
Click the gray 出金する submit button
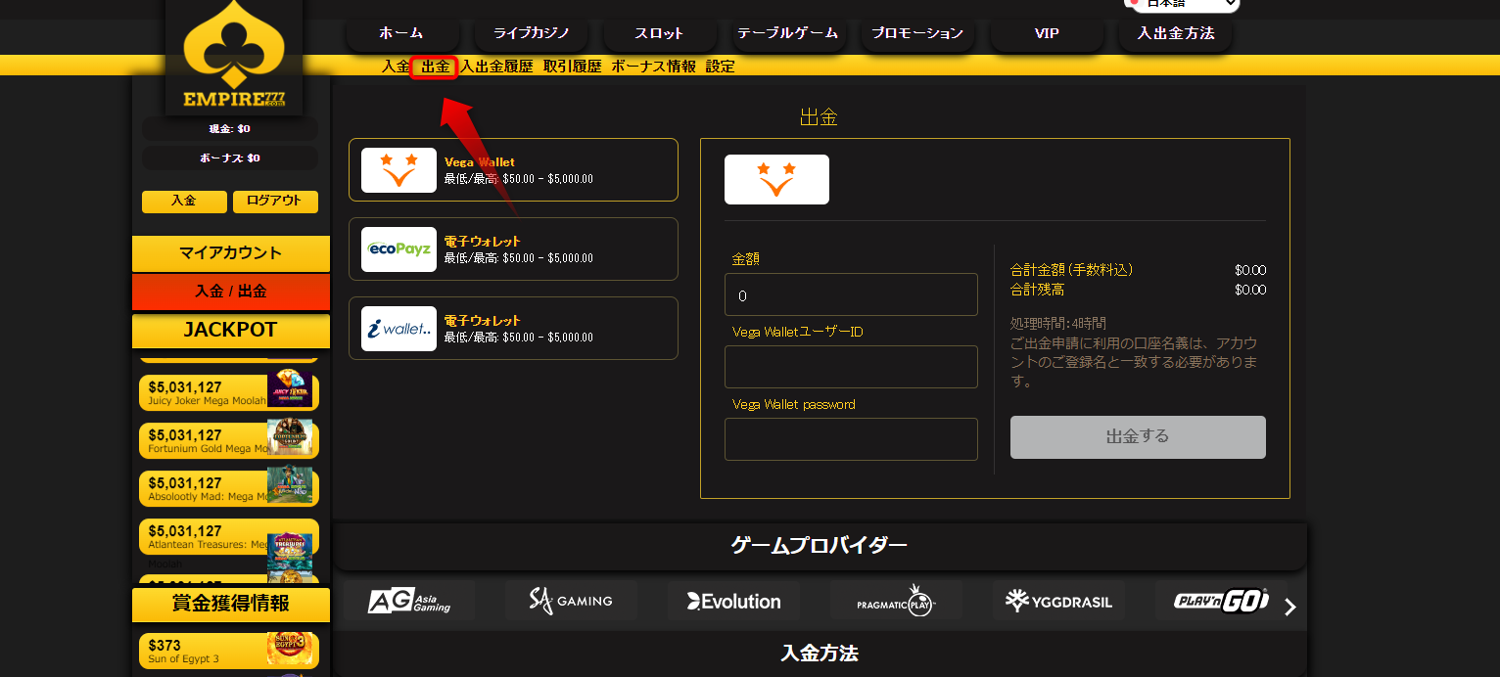1138,437
